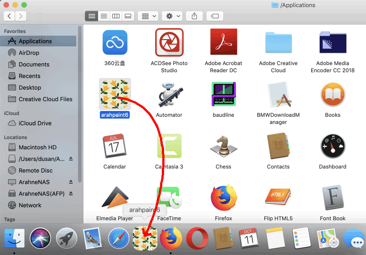Viewport: 366px width, 255px height.
Task: Select the Flip HTML5 icon
Action: [278, 197]
